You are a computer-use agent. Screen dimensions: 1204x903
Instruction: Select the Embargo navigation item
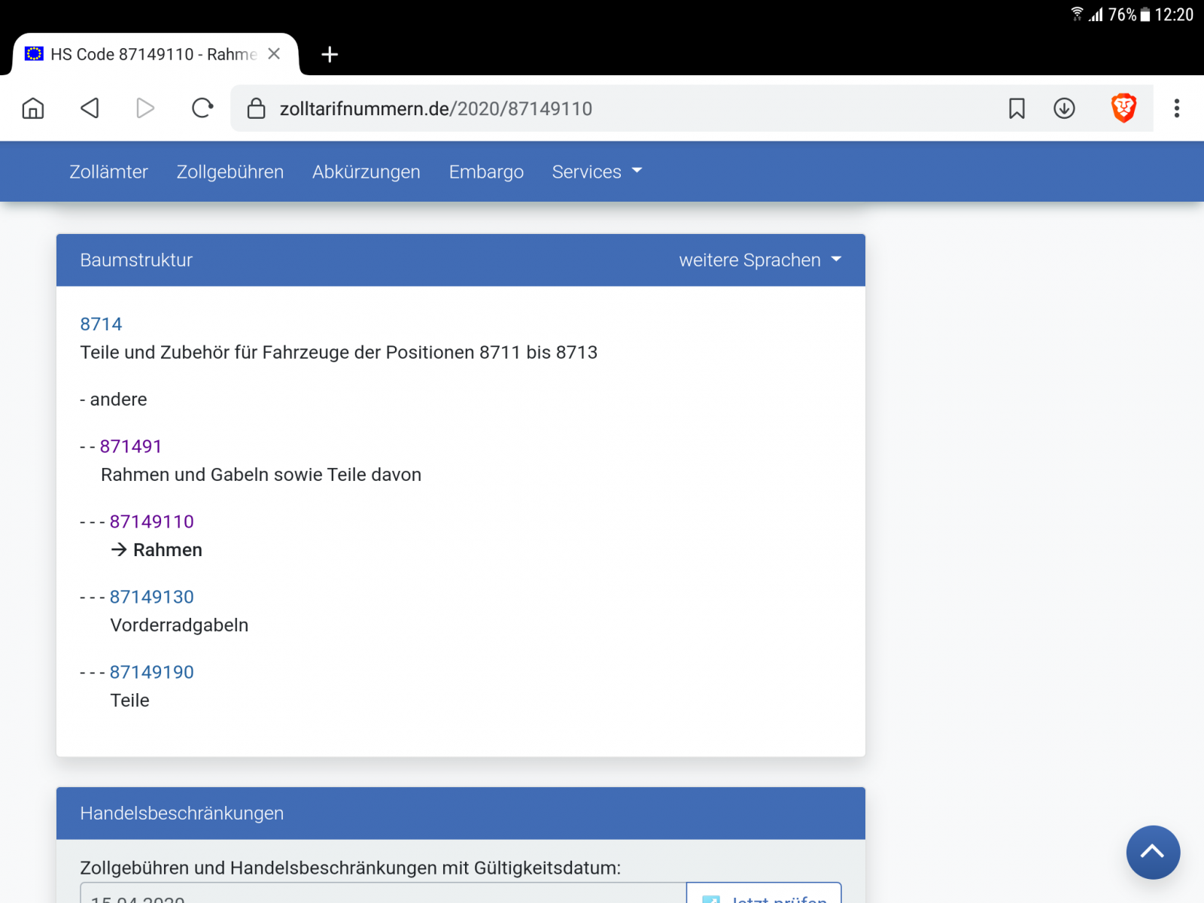[x=486, y=172]
